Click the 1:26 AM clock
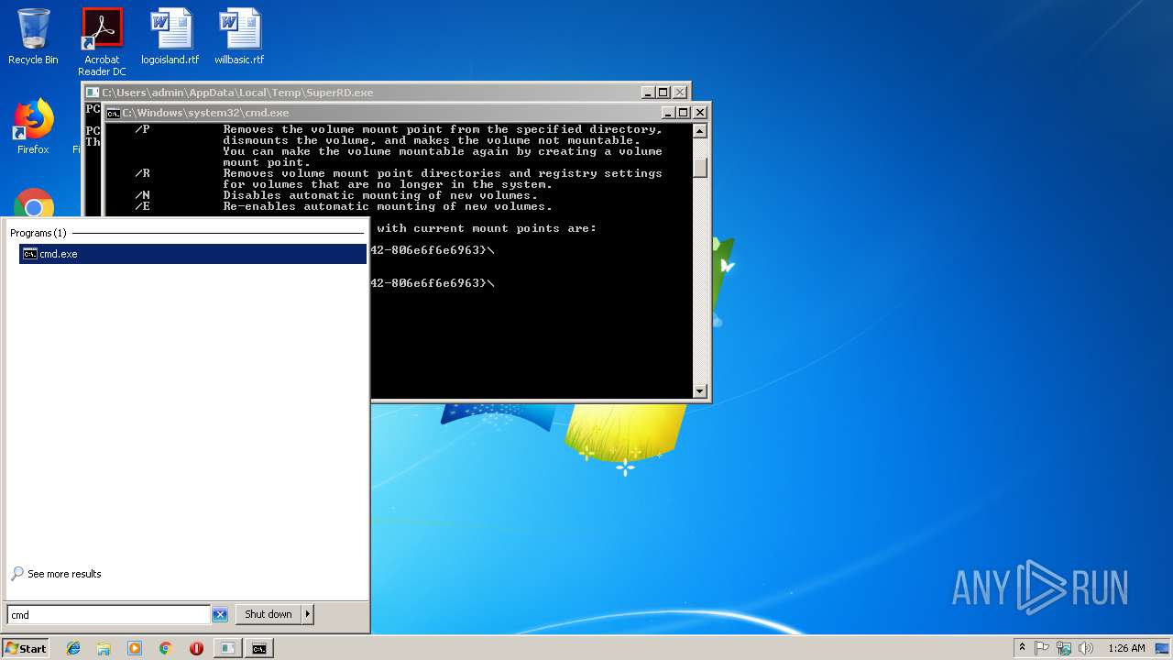The height and width of the screenshot is (660, 1173). (x=1126, y=648)
